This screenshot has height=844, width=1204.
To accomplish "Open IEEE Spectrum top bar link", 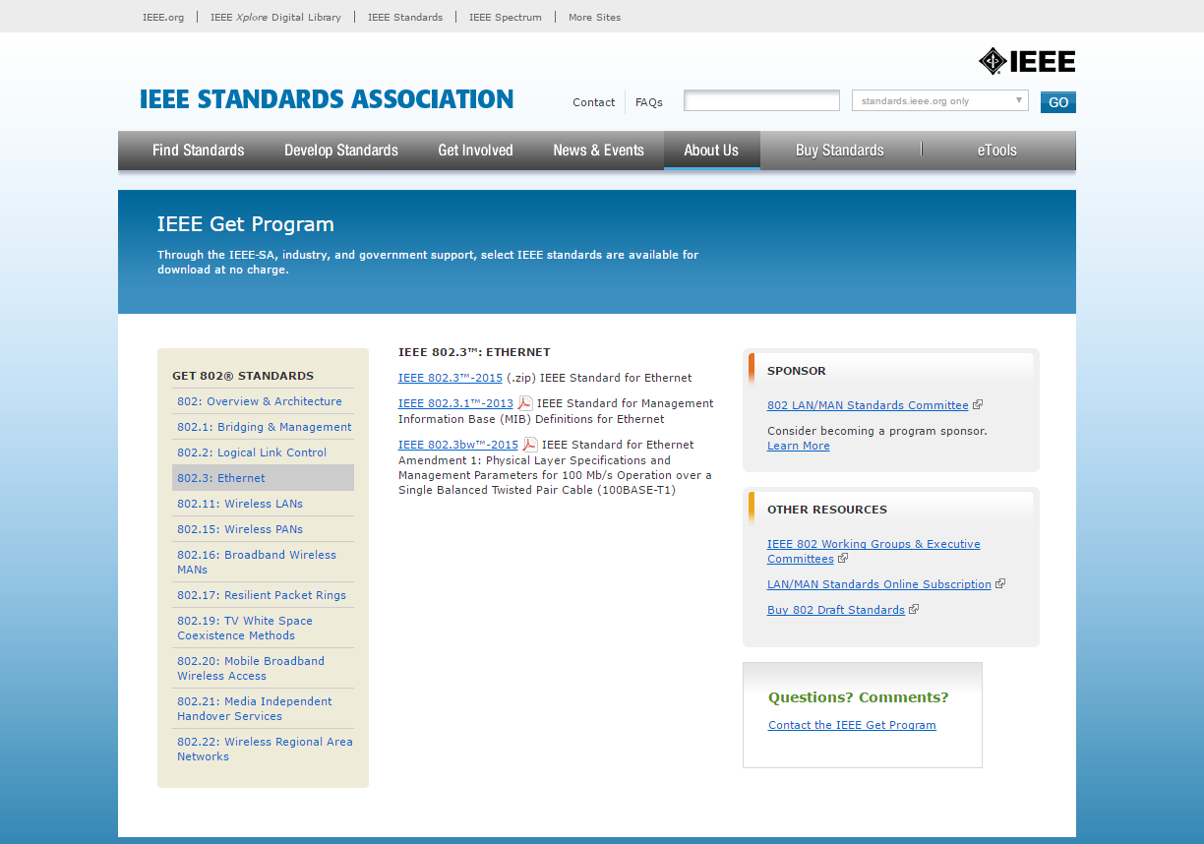I will pyautogui.click(x=506, y=17).
